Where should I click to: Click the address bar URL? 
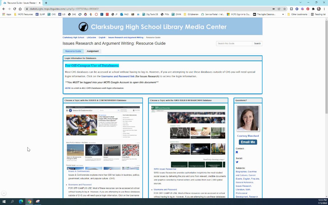click(64, 9)
